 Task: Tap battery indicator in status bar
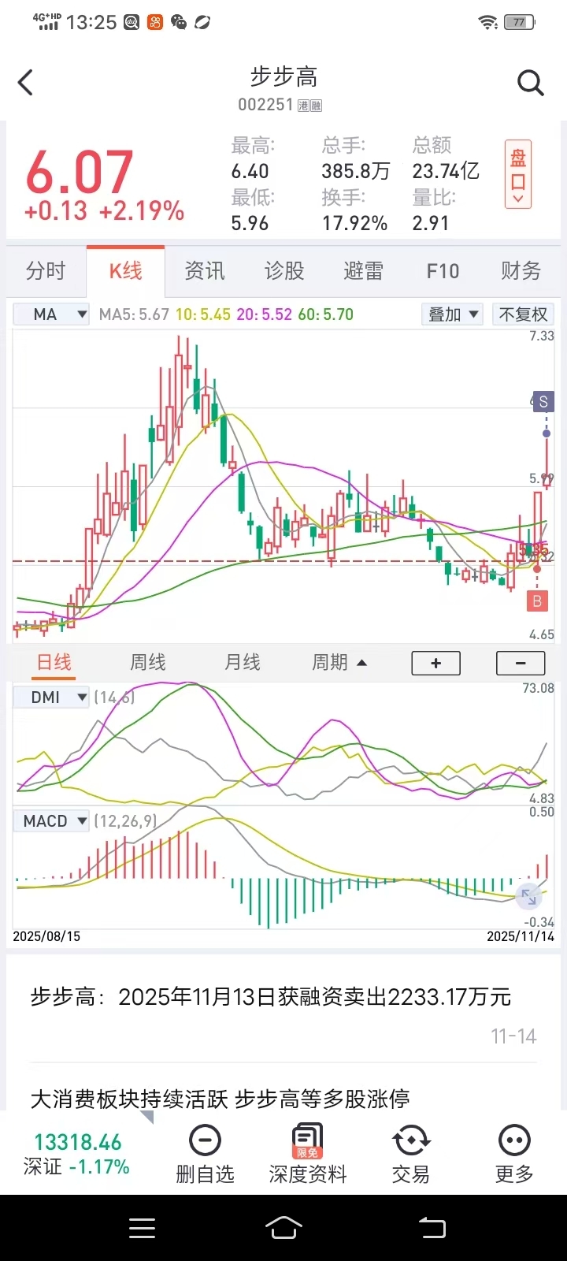point(520,22)
